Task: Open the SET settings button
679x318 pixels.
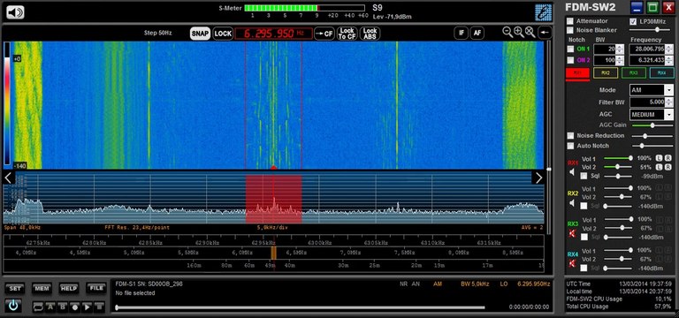Action: click(15, 288)
